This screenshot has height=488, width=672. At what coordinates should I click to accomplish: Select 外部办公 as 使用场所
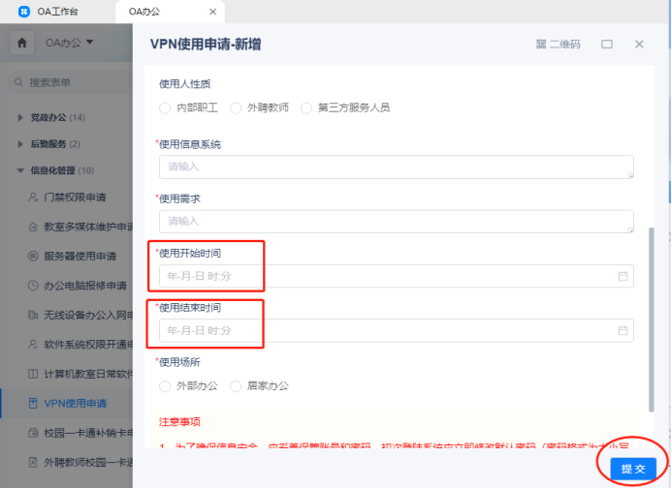pyautogui.click(x=165, y=386)
